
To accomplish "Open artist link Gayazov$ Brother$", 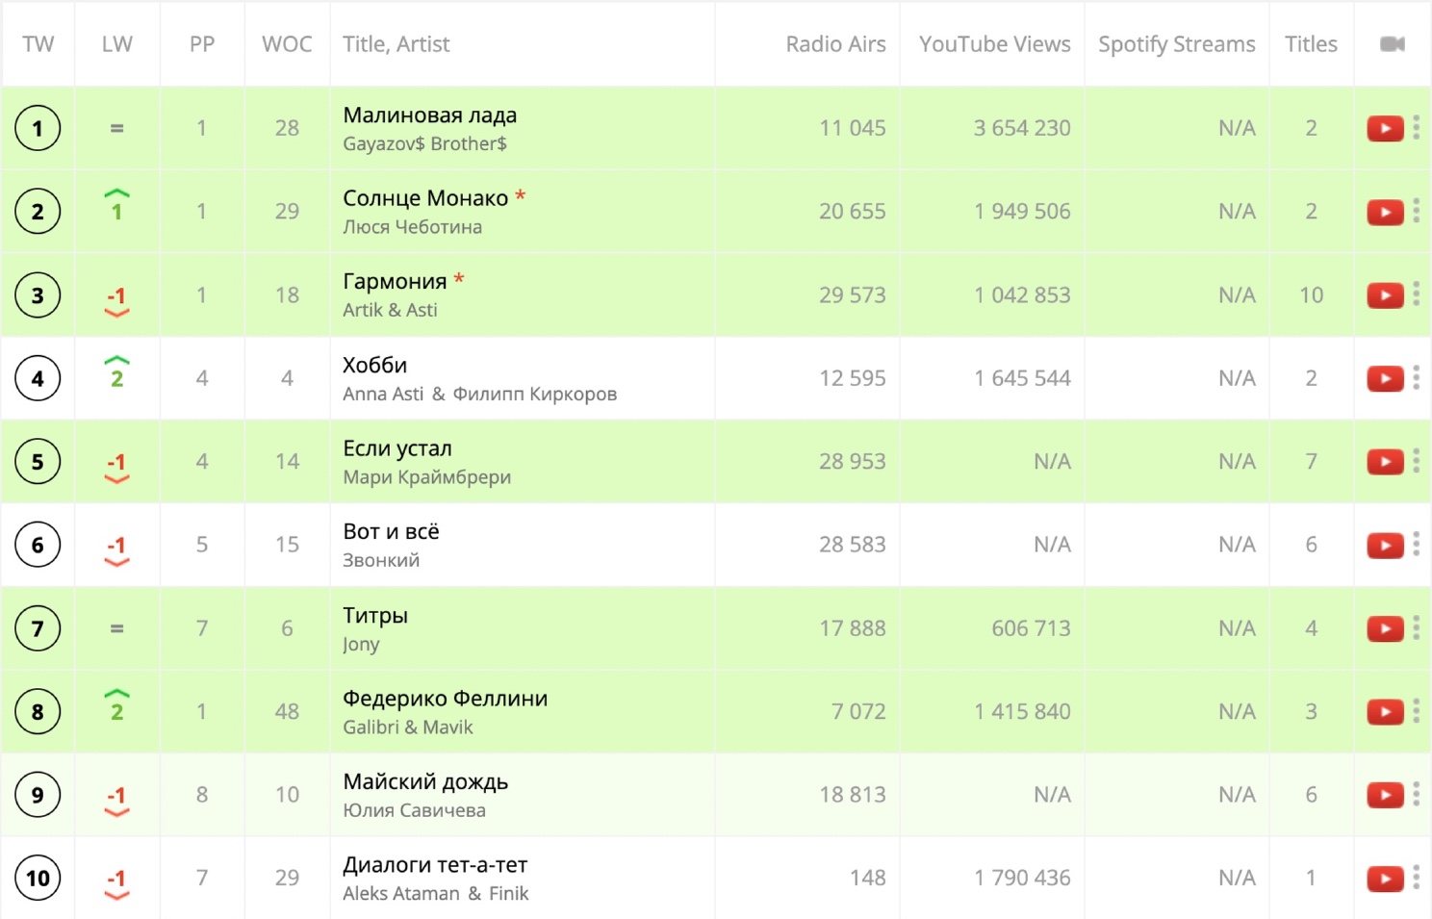I will (x=424, y=144).
